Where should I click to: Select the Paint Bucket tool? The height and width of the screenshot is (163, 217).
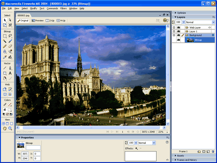[x=10, y=57]
